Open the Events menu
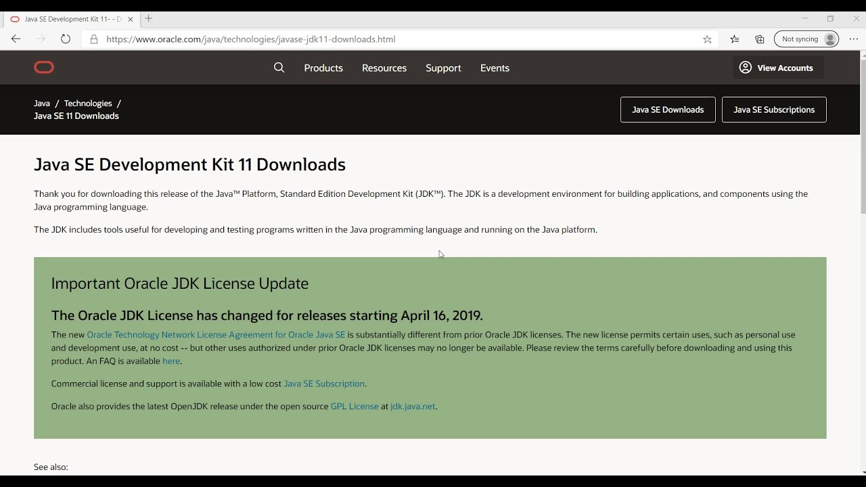 click(x=495, y=68)
